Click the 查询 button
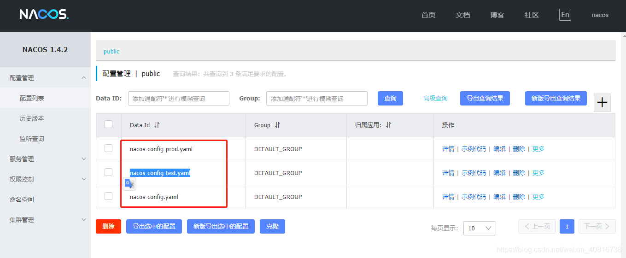Image resolution: width=626 pixels, height=258 pixels. tap(390, 98)
